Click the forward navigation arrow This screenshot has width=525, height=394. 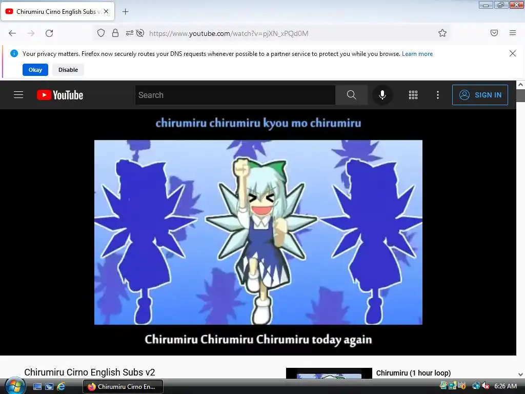click(x=31, y=33)
